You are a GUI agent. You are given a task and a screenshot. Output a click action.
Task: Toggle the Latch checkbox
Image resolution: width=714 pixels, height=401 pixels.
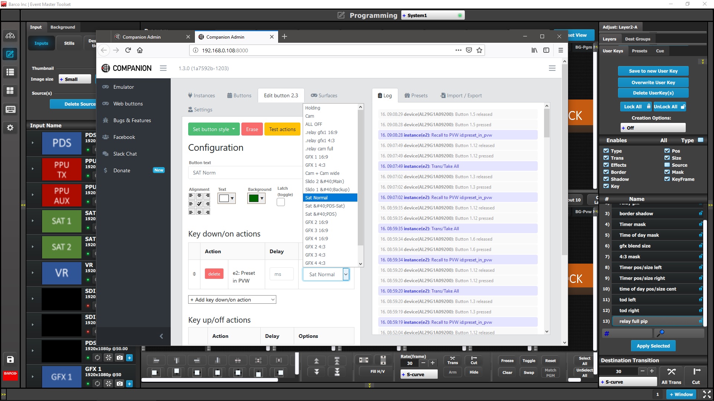point(281,202)
